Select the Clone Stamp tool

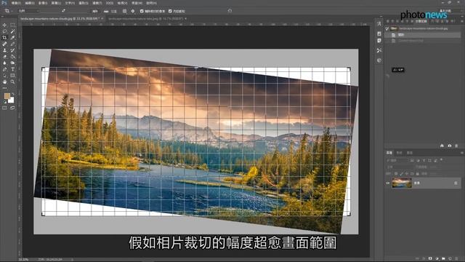click(x=4, y=50)
